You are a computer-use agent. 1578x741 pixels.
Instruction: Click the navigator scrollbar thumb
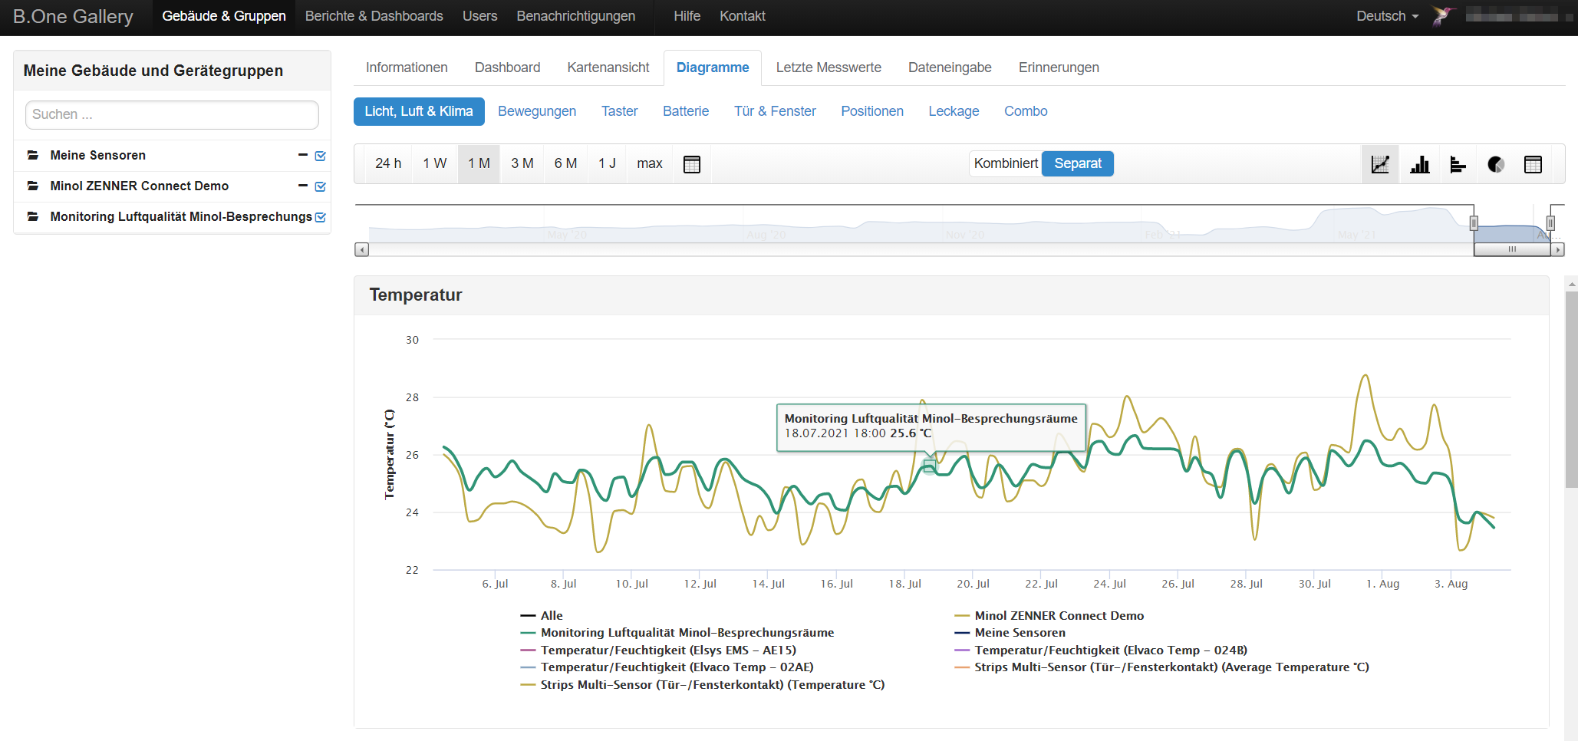pyautogui.click(x=1512, y=249)
